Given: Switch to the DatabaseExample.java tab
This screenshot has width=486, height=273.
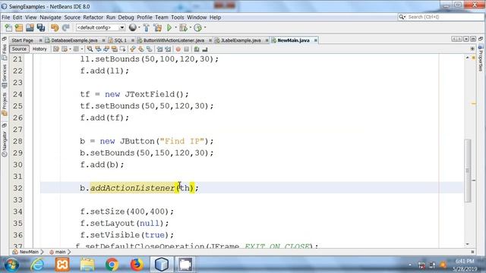Looking at the screenshot, I should [74, 40].
